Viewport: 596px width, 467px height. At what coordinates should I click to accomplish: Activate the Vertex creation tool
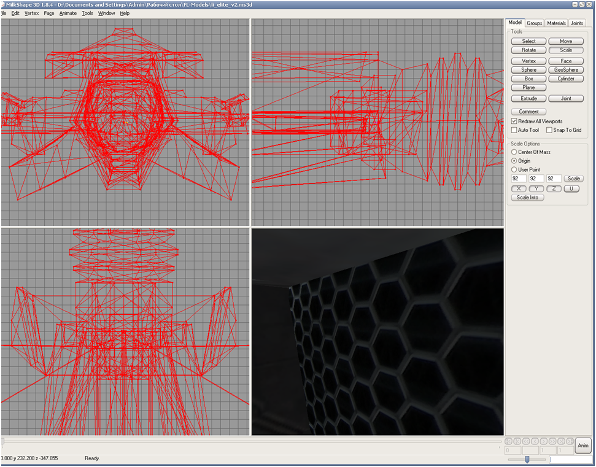528,61
